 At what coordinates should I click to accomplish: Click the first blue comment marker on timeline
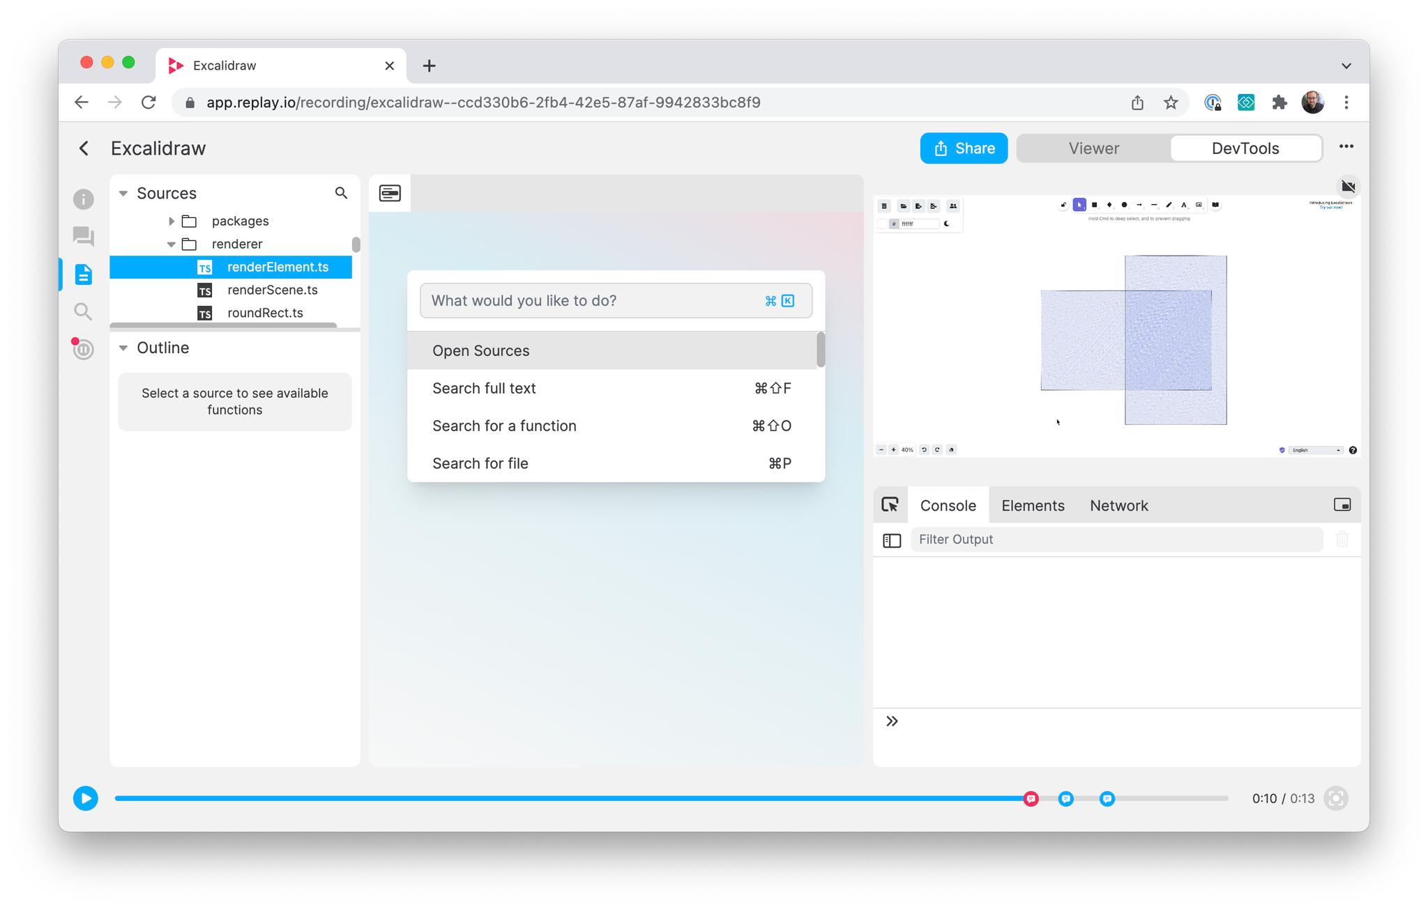click(1066, 799)
